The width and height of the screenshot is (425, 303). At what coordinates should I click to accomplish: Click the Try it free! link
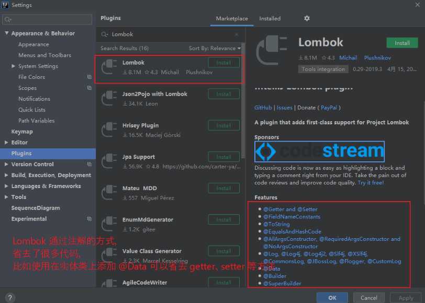point(371,183)
